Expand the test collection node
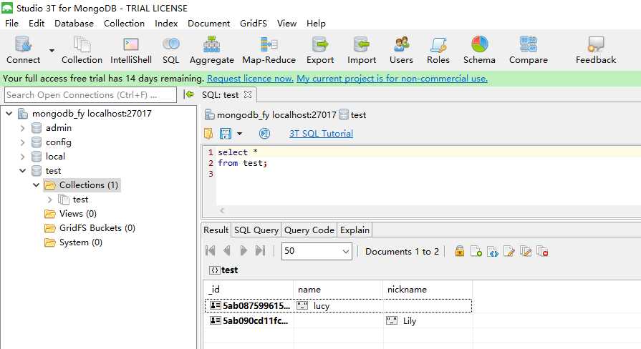The height and width of the screenshot is (349, 641). point(50,200)
